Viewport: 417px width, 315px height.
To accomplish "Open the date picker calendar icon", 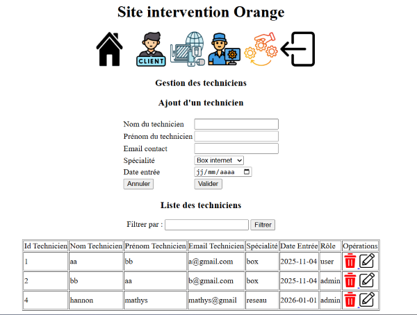I will click(247, 172).
